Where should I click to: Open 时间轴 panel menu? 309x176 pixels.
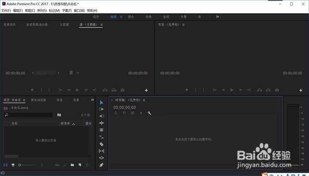(x=144, y=100)
